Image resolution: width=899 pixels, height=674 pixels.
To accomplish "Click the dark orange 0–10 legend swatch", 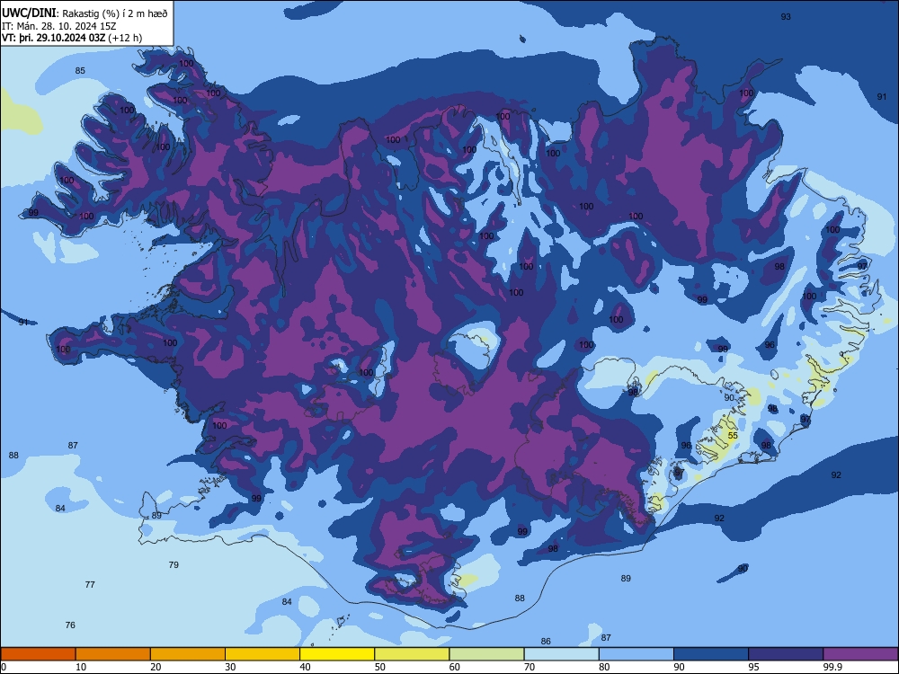I will point(38,654).
